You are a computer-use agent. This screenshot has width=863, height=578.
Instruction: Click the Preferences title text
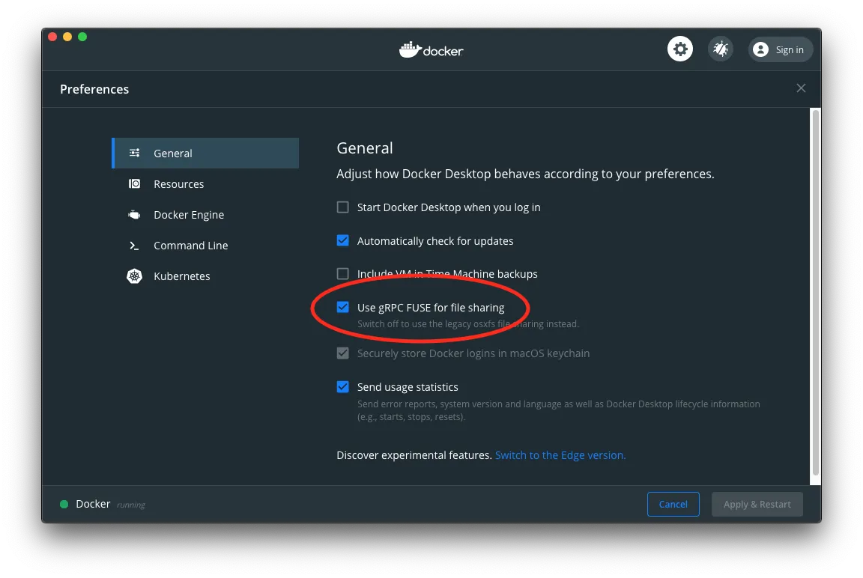click(94, 89)
